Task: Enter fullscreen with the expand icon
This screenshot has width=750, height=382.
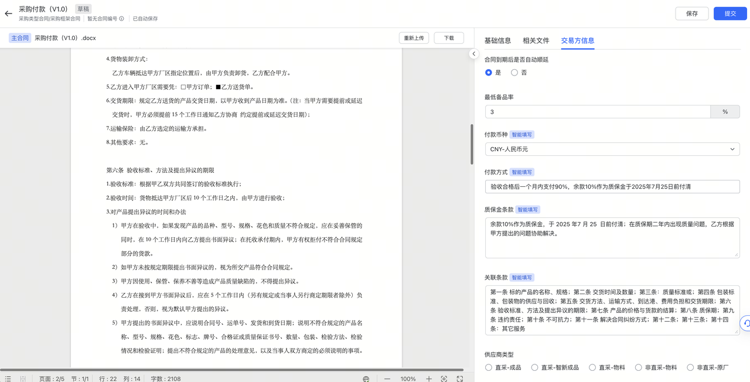Action: [459, 378]
